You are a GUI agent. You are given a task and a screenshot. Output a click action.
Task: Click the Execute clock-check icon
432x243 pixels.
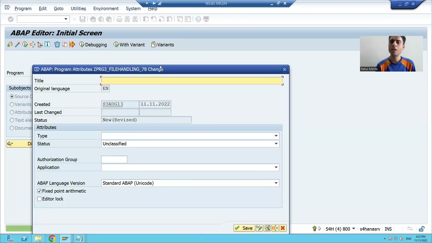pyautogui.click(x=25, y=45)
